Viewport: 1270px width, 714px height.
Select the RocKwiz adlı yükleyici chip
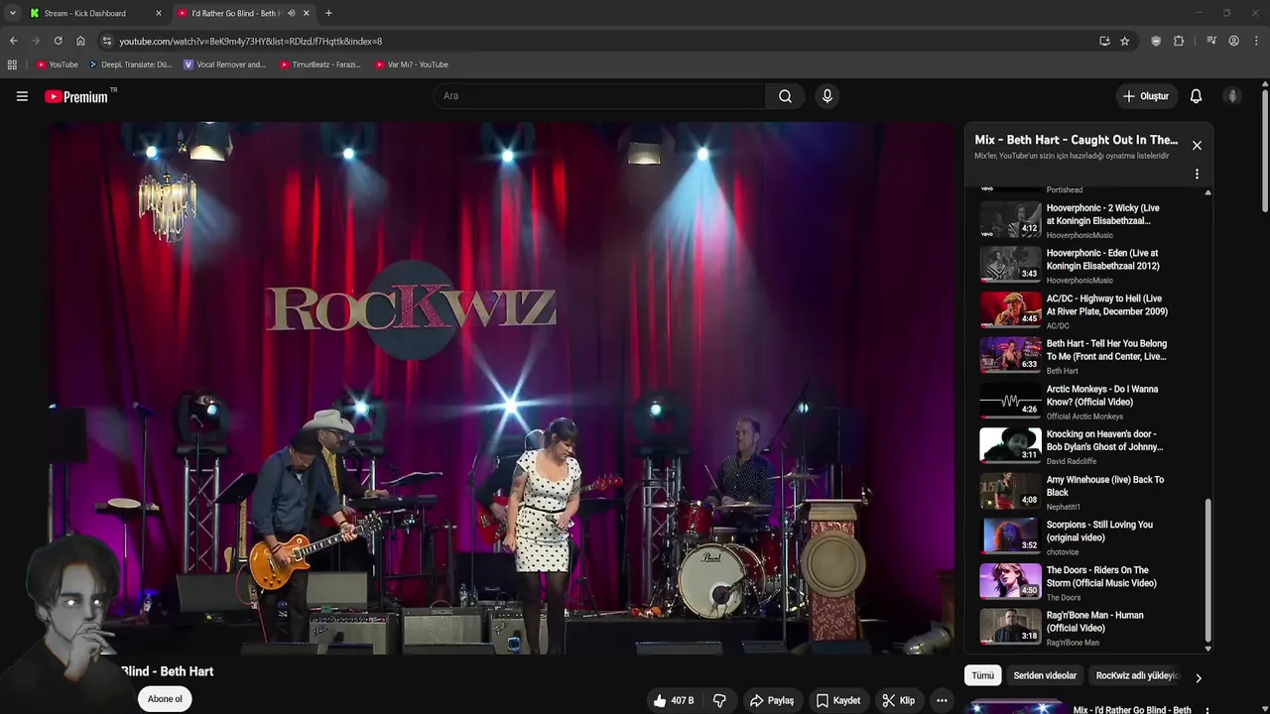pos(1137,675)
